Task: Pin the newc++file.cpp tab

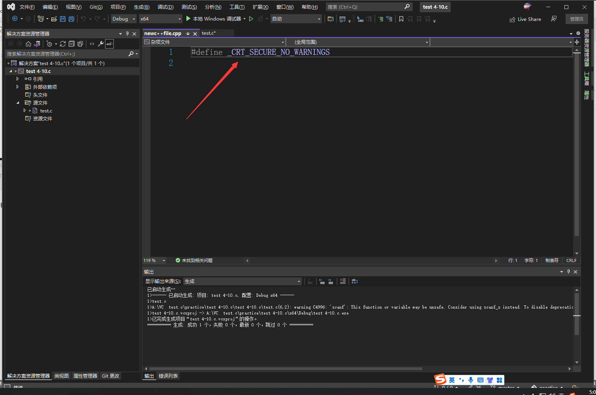Action: click(x=188, y=34)
